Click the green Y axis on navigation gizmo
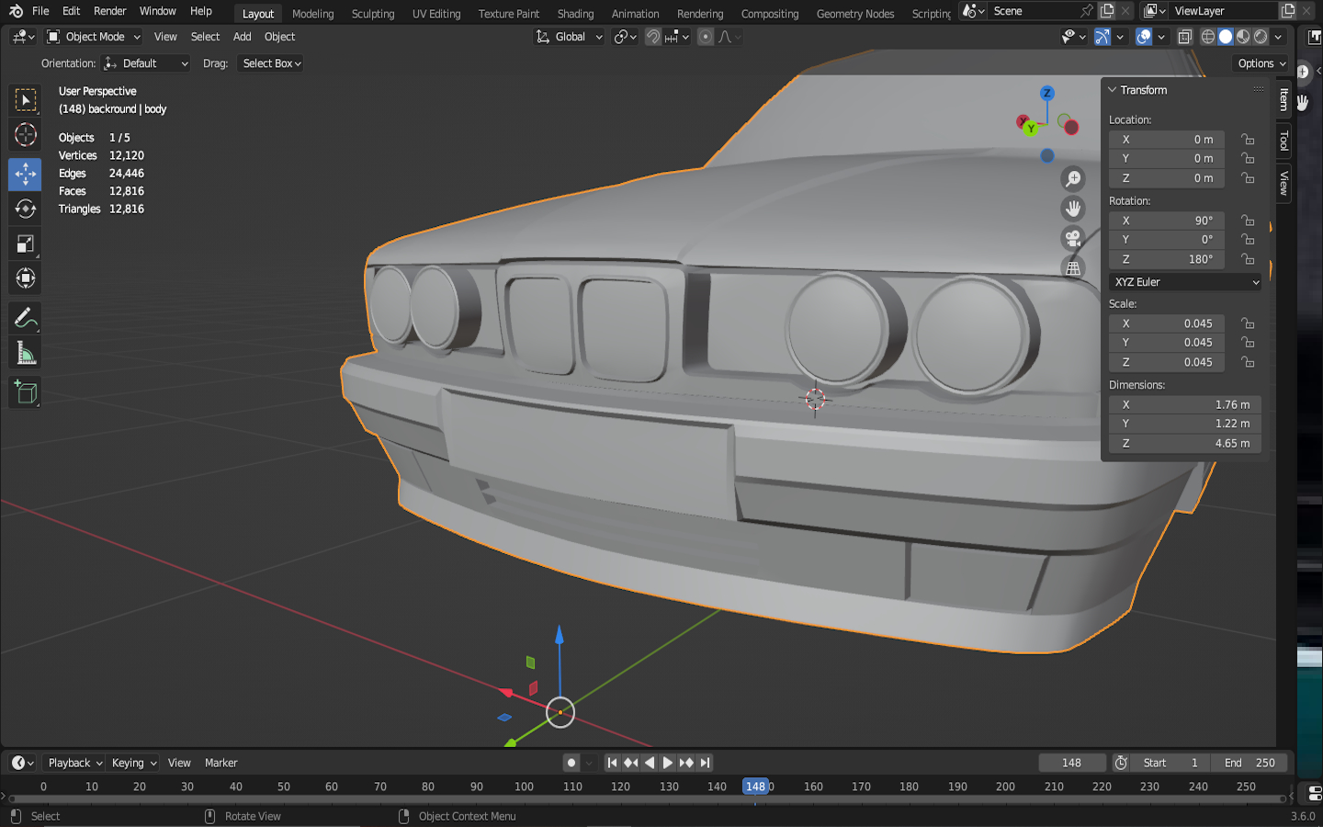Viewport: 1323px width, 827px height. [x=1031, y=129]
